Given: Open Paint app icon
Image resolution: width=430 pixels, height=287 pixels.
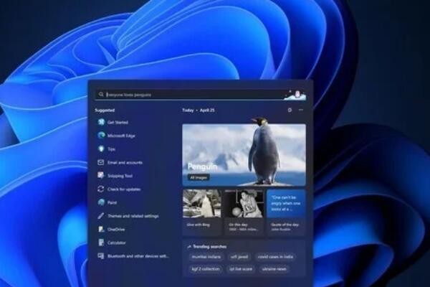Looking at the screenshot, I should tap(101, 202).
